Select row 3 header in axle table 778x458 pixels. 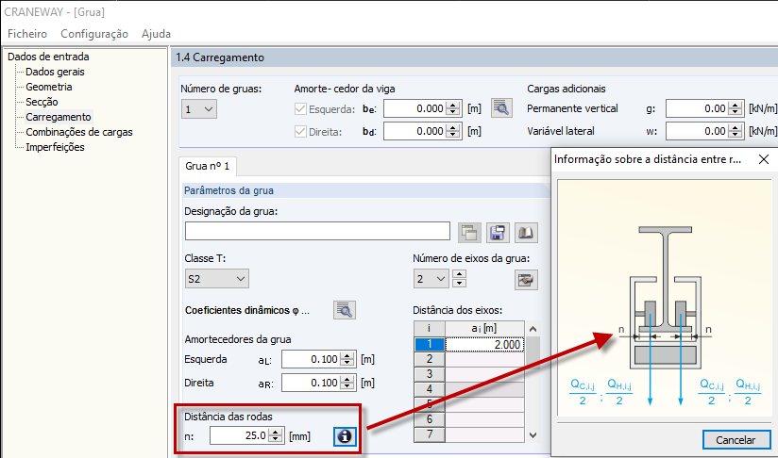coord(430,374)
